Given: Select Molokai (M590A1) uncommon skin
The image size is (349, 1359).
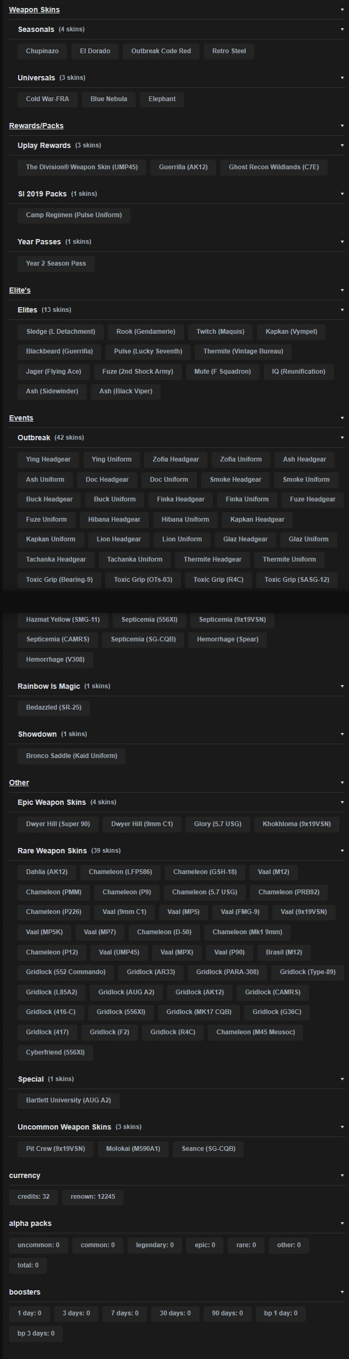Looking at the screenshot, I should [x=133, y=1149].
